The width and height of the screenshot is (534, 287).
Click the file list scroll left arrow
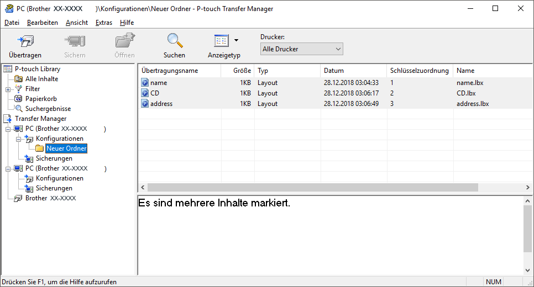(143, 187)
